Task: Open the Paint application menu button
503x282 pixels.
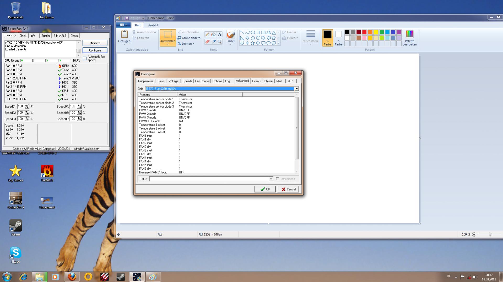Action: 123,25
